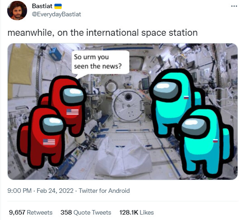This screenshot has width=243, height=220.
Task: Open the @EverydayBastiat handle link
Action: [56, 14]
